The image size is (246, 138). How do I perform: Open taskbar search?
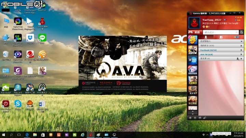click(x=11, y=135)
